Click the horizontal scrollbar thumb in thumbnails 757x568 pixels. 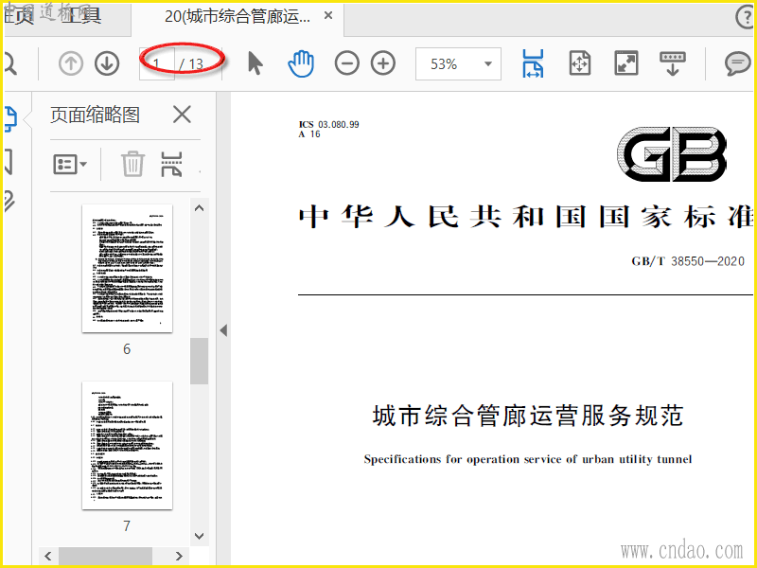click(105, 556)
